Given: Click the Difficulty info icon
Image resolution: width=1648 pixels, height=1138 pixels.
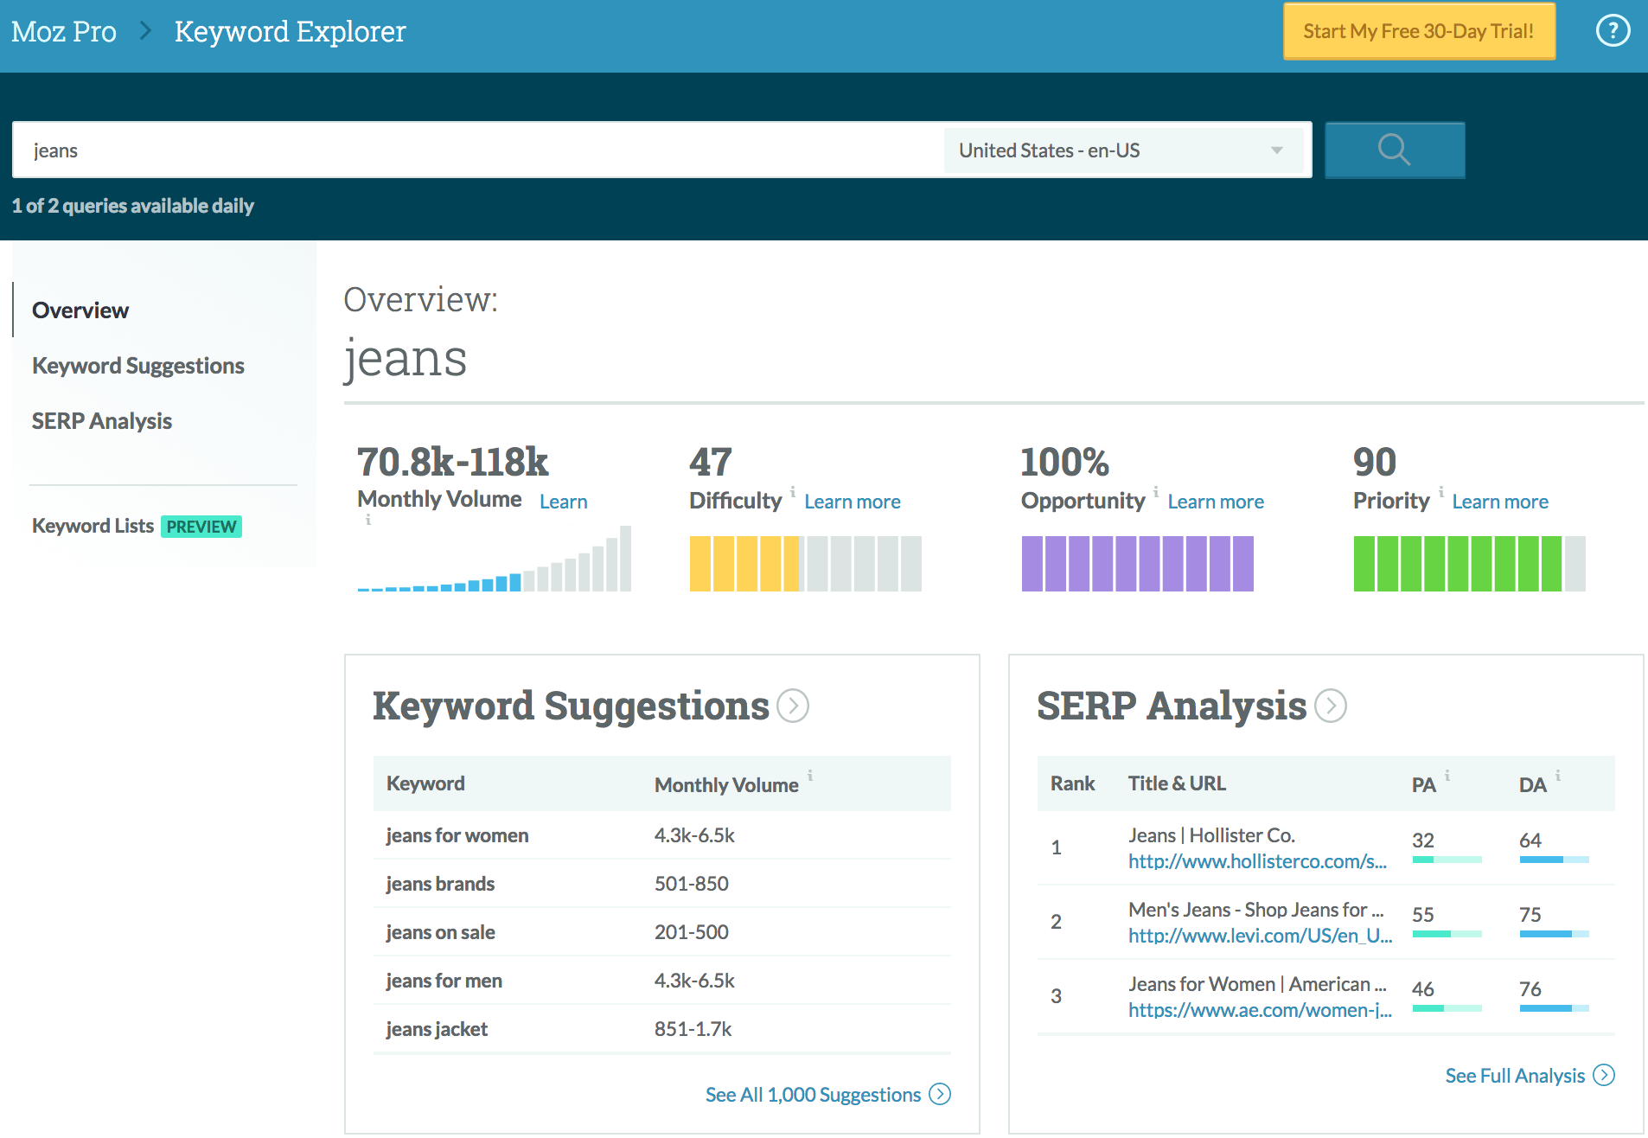Looking at the screenshot, I should click(793, 491).
